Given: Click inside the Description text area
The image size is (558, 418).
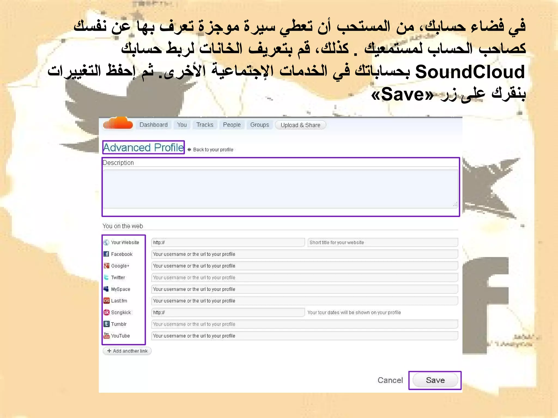Looking at the screenshot, I should 281,189.
